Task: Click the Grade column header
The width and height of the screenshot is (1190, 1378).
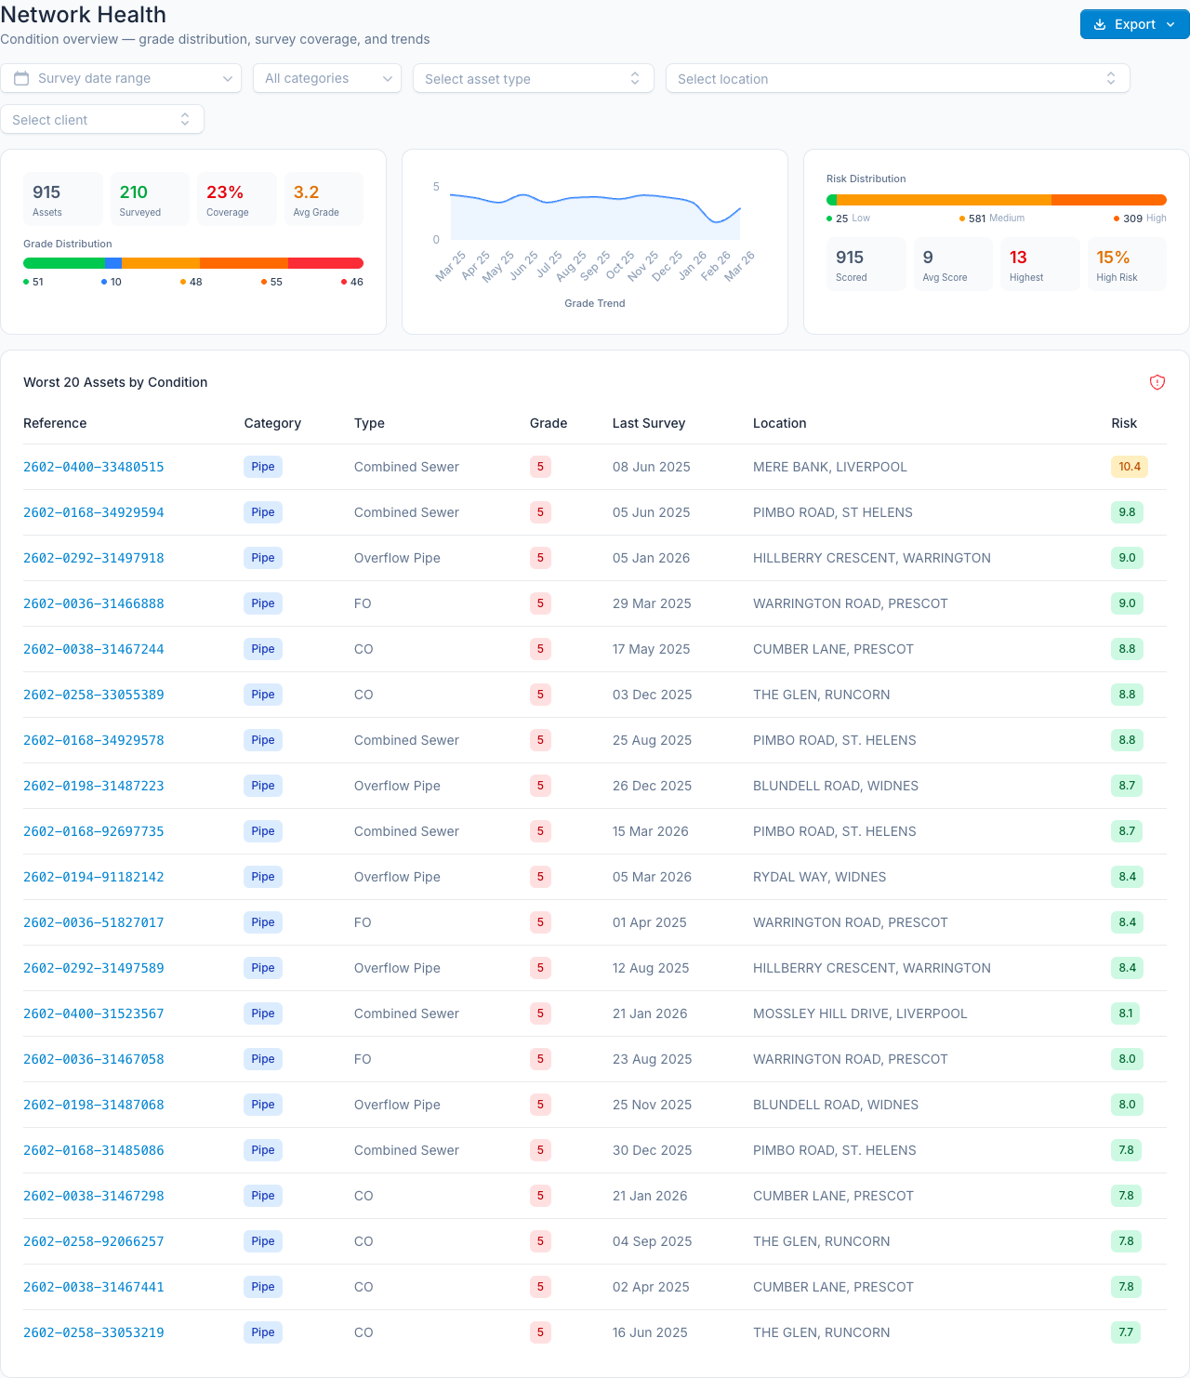Action: point(549,423)
